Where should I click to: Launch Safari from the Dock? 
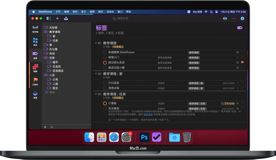pyautogui.click(x=114, y=137)
